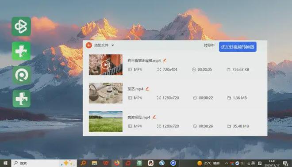Click the clock icon beside 00:00:05
This screenshot has height=167, width=292.
click(x=194, y=69)
